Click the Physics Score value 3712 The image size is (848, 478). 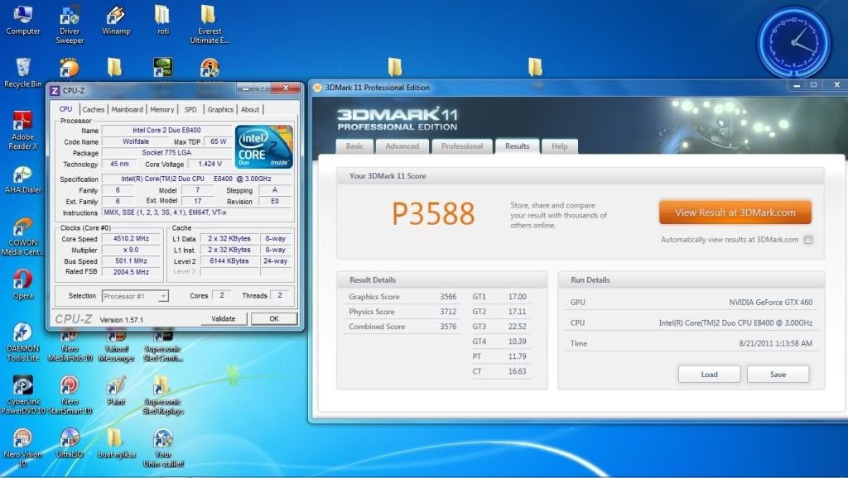tap(448, 312)
